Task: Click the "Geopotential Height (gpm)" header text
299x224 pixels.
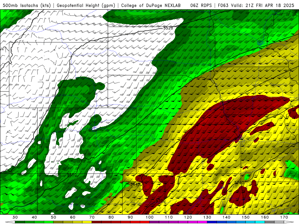Action: coord(86,5)
